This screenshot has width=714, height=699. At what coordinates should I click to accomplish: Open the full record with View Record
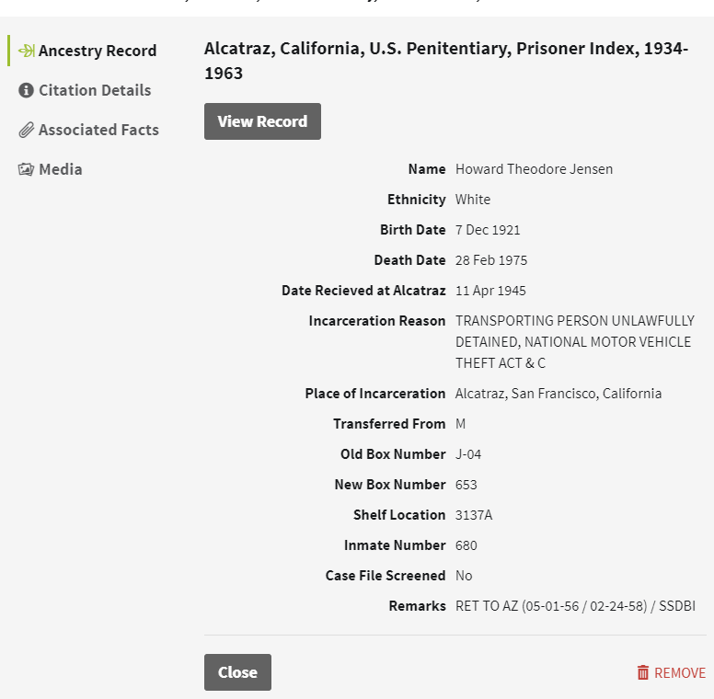[x=262, y=121]
